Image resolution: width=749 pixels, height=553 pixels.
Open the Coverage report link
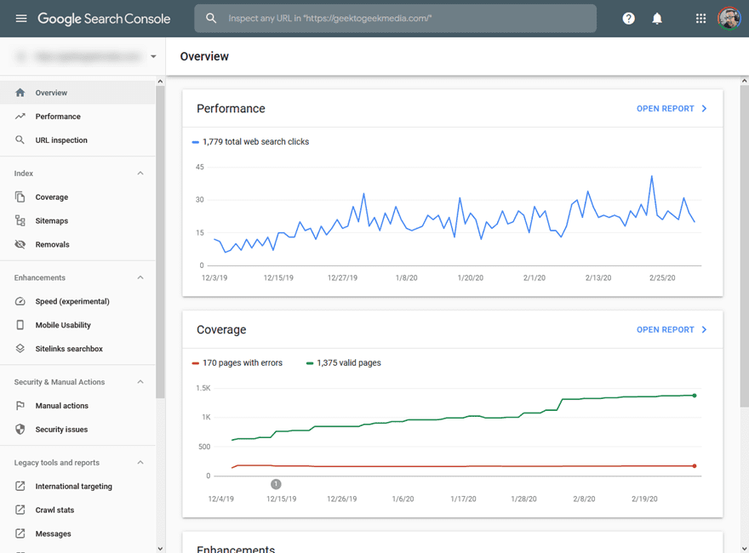tap(672, 330)
